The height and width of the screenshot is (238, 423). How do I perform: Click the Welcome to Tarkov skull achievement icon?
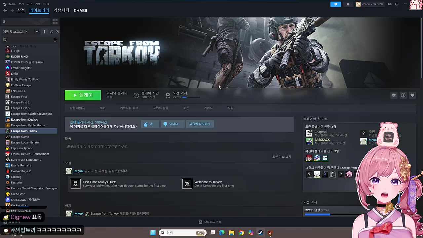(x=187, y=183)
